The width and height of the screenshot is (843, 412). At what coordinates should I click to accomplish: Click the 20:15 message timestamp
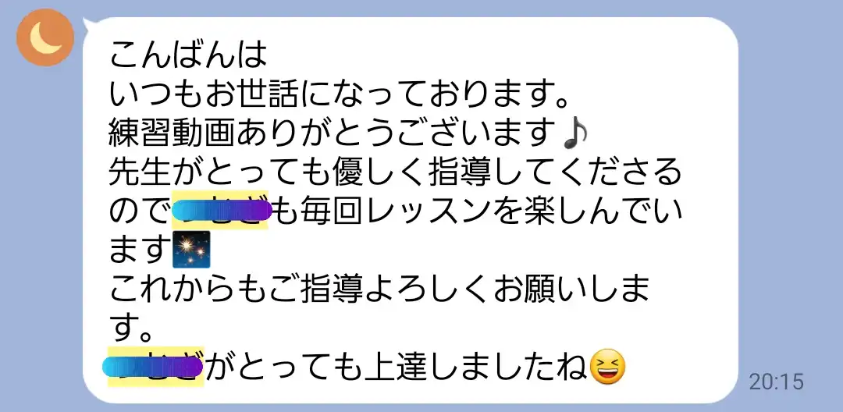(x=776, y=382)
